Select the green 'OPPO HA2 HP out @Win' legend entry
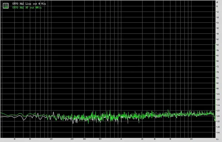The image size is (222, 142). tap(27, 8)
